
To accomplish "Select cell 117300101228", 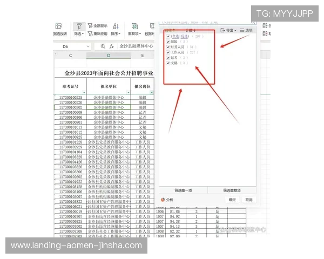I will click(70, 142).
